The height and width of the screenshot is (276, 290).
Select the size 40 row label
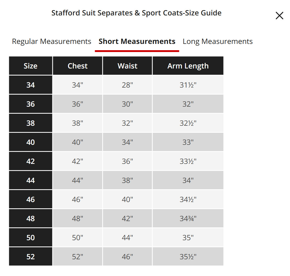click(x=31, y=142)
